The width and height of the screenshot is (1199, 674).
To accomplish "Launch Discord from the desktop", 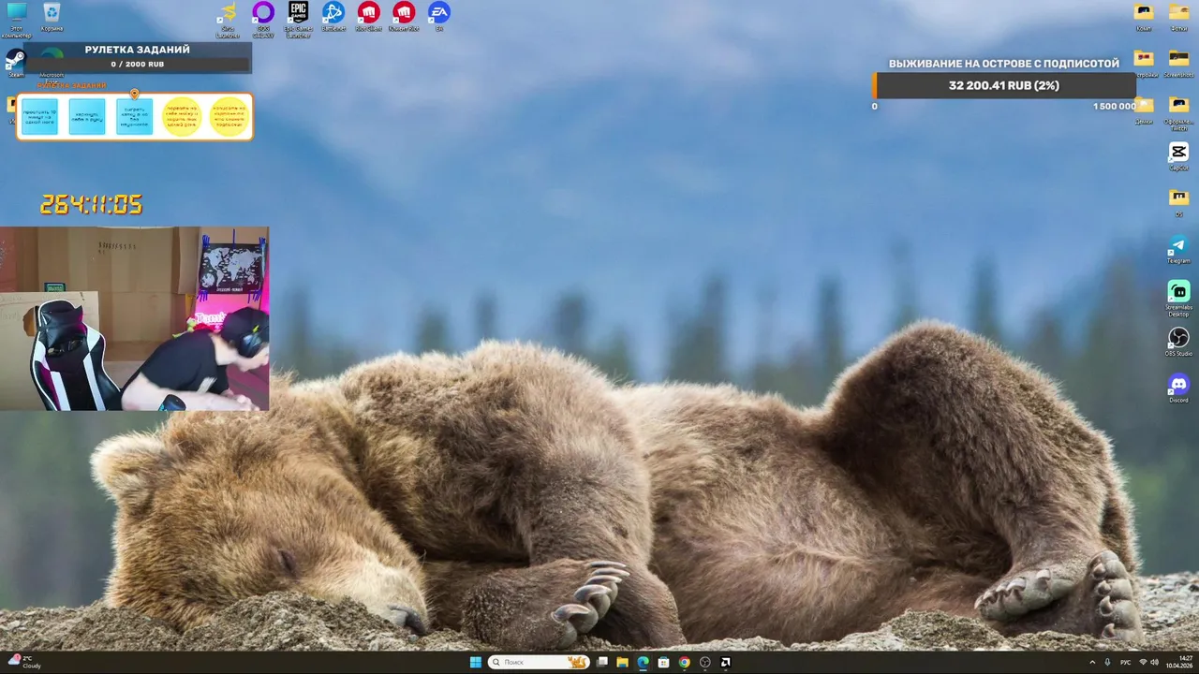I will (1178, 388).
